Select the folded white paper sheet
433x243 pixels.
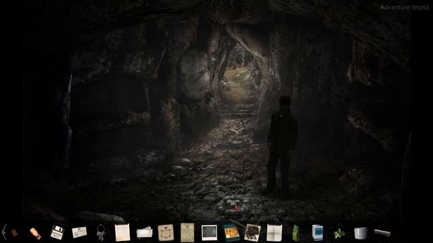274,233
